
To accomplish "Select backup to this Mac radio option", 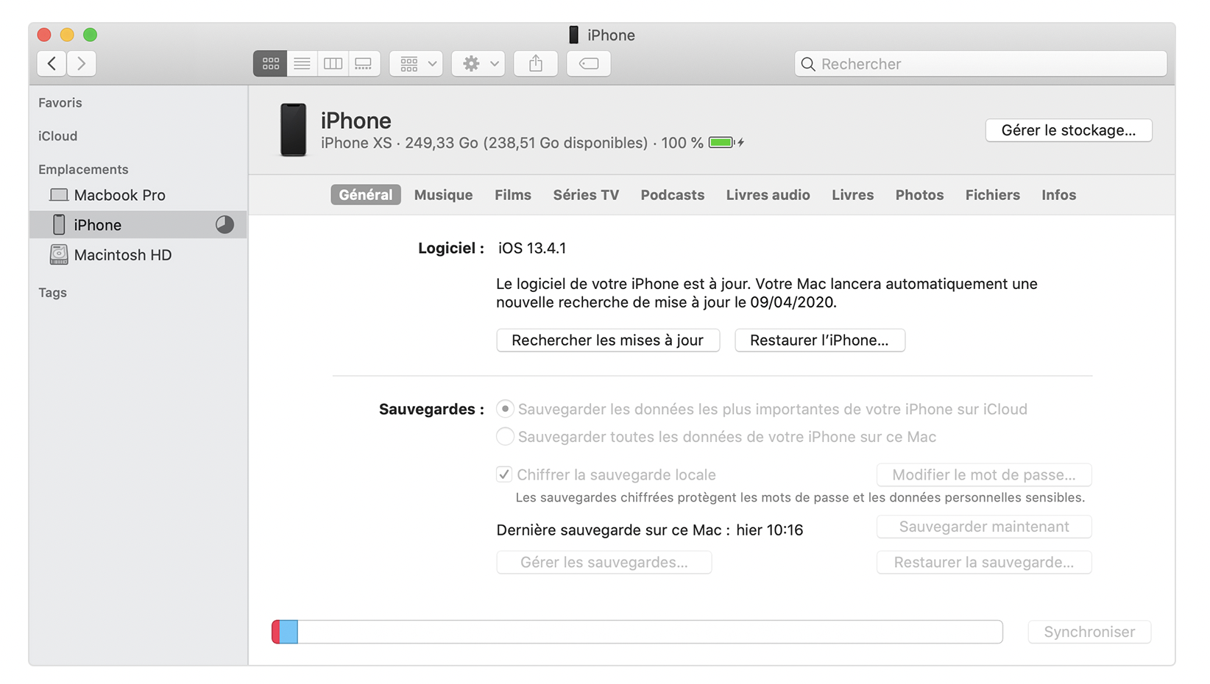I will point(505,437).
